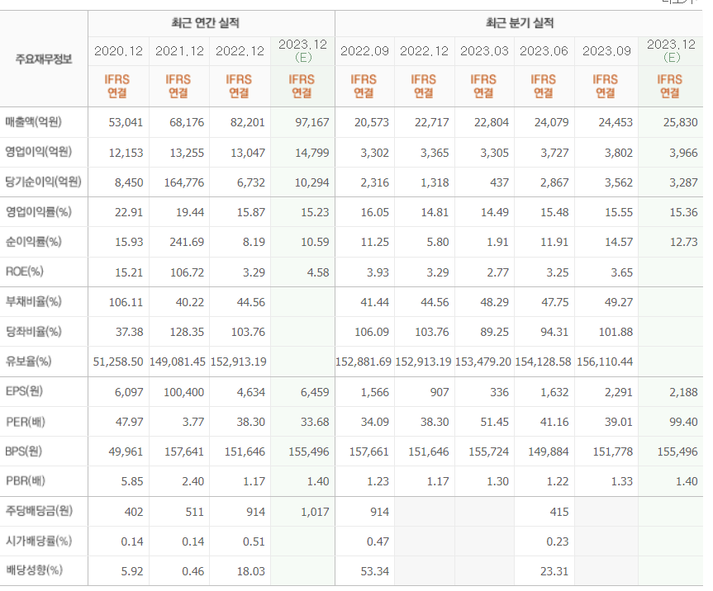Click the EPS value 2,291
713x591 pixels.
click(x=619, y=392)
